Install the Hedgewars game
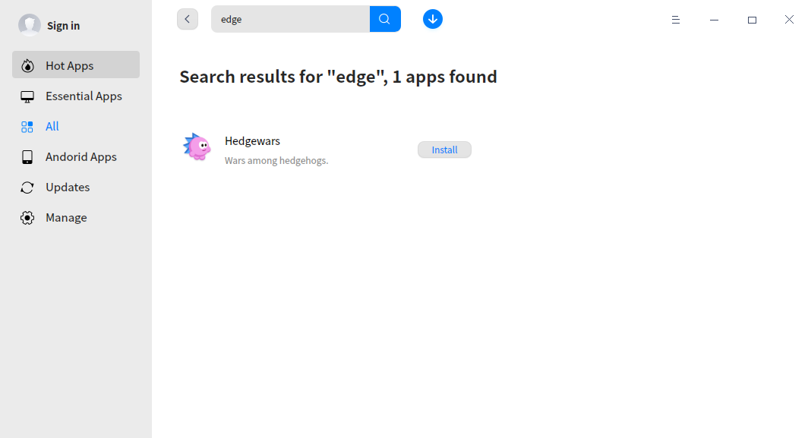Screen dimensions: 808x438 444,150
